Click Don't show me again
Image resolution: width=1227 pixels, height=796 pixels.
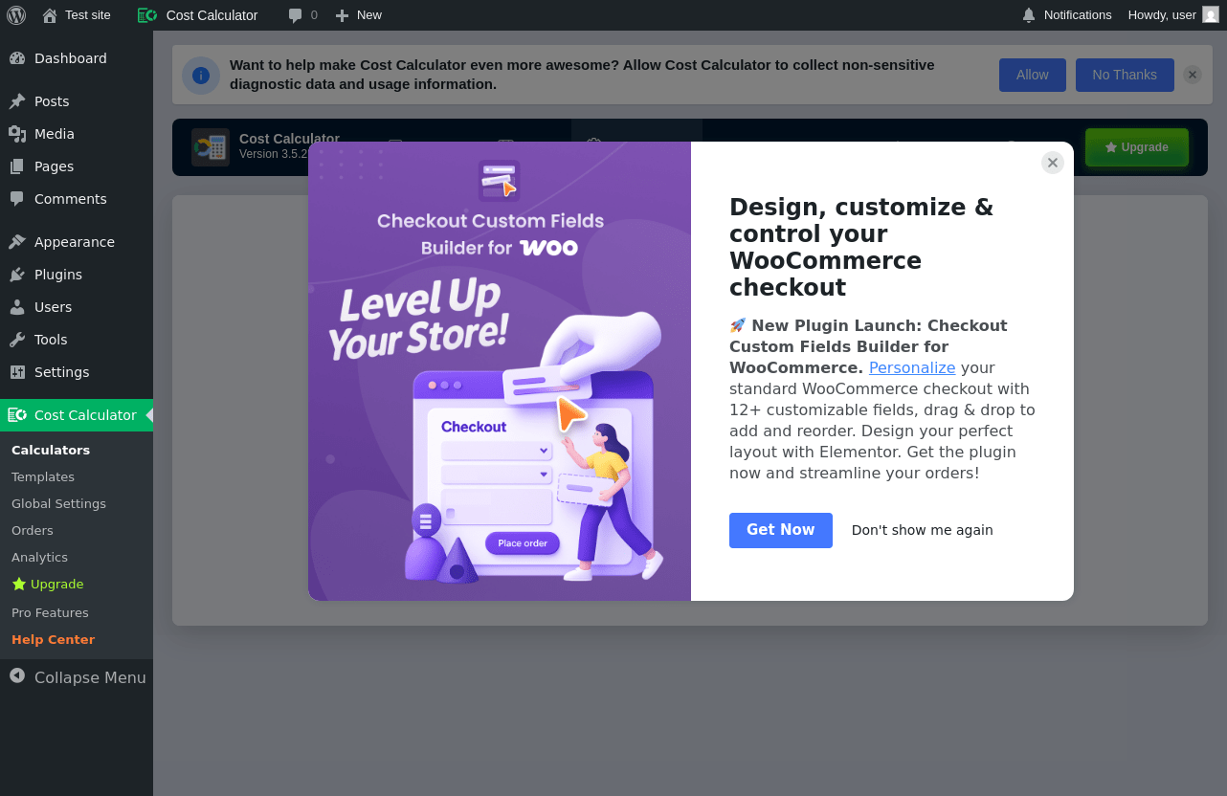[923, 530]
